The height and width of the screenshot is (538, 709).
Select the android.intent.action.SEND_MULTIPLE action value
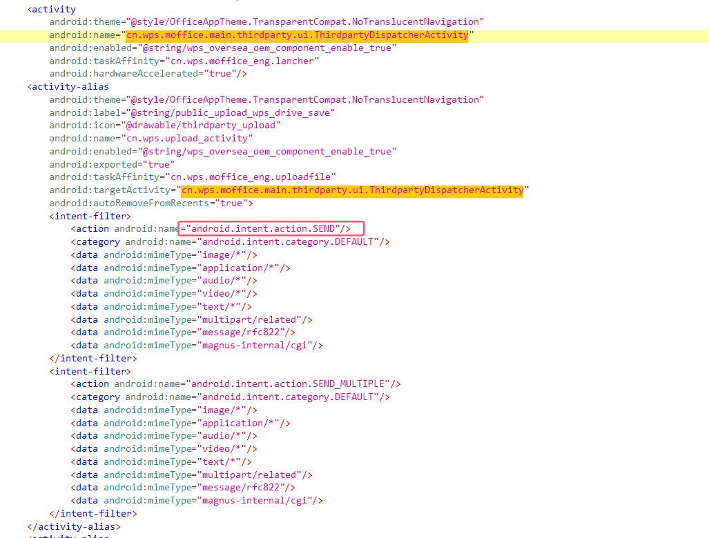tap(290, 384)
